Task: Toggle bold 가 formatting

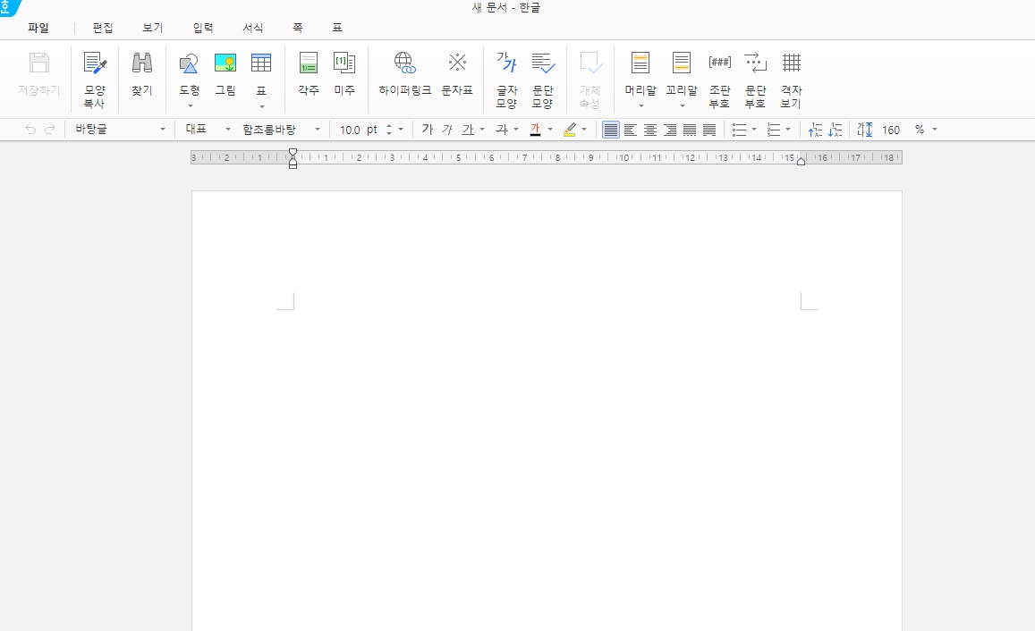Action: [x=427, y=130]
